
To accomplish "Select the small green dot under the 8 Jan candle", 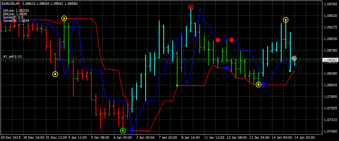I will (x=177, y=85).
